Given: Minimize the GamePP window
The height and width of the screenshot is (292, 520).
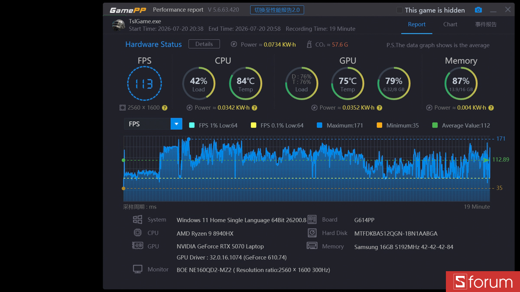Looking at the screenshot, I should [494, 10].
